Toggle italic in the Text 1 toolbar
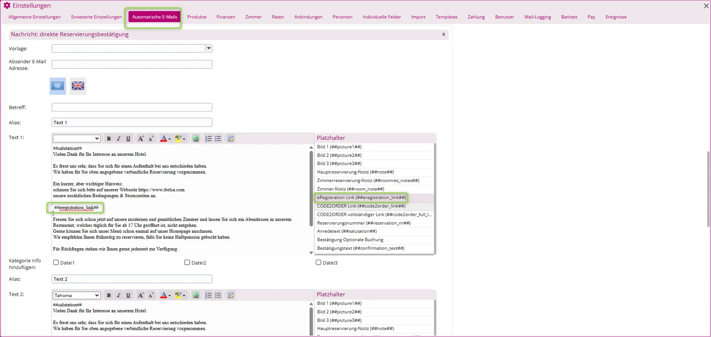This screenshot has height=337, width=711. pyautogui.click(x=119, y=139)
